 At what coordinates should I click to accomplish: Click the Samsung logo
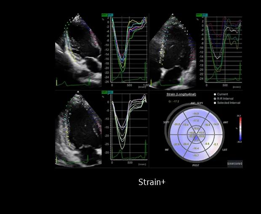click(235, 164)
